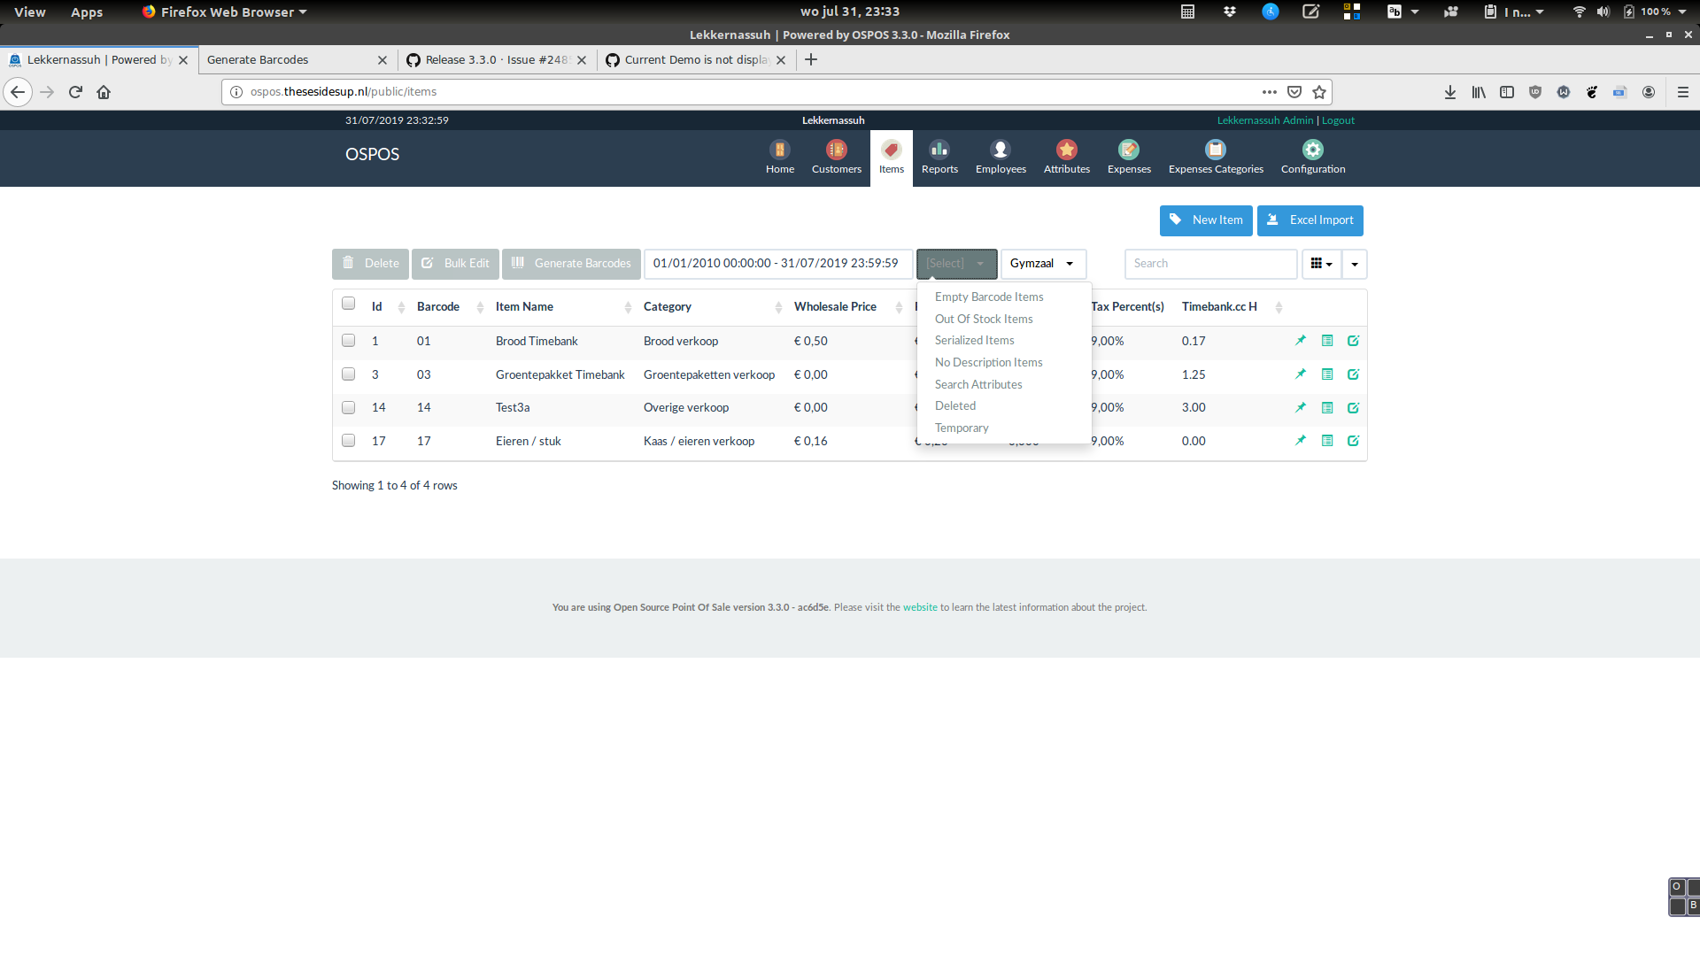View inventory details for Test3a
1700x956 pixels.
1327,407
